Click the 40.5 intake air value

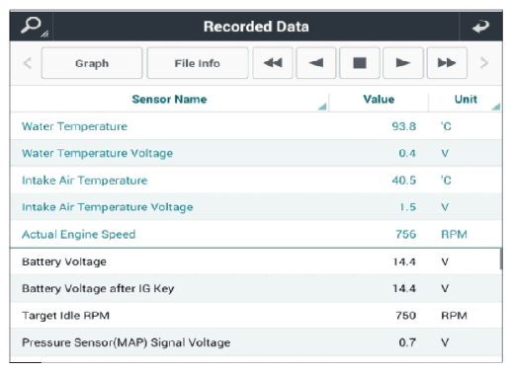tap(404, 181)
